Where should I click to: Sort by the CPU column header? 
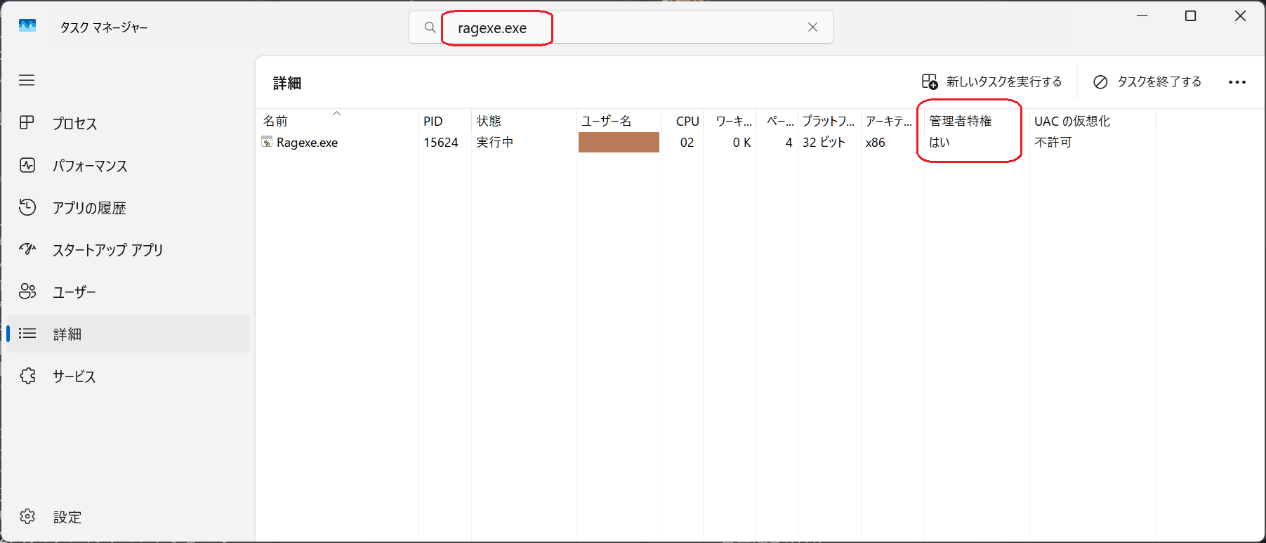tap(687, 121)
